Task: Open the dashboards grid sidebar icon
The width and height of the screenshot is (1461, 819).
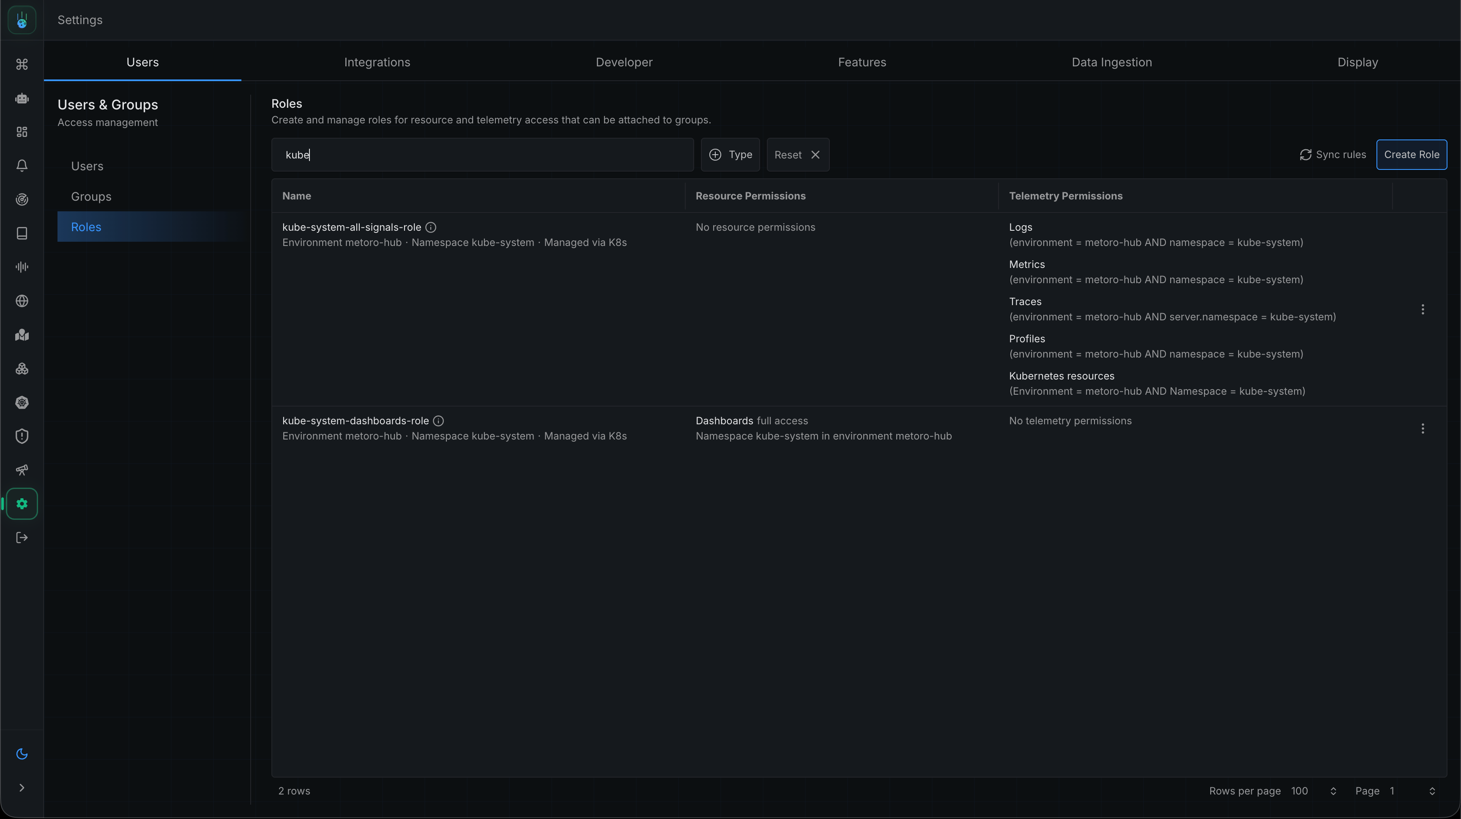Action: pos(22,132)
